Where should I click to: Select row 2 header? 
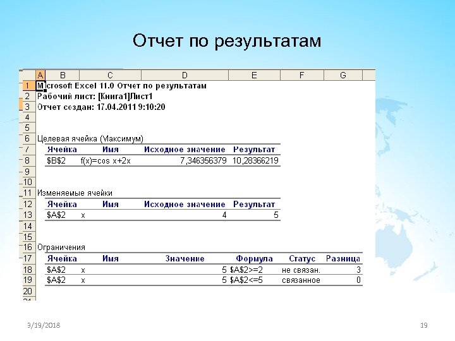pos(28,96)
